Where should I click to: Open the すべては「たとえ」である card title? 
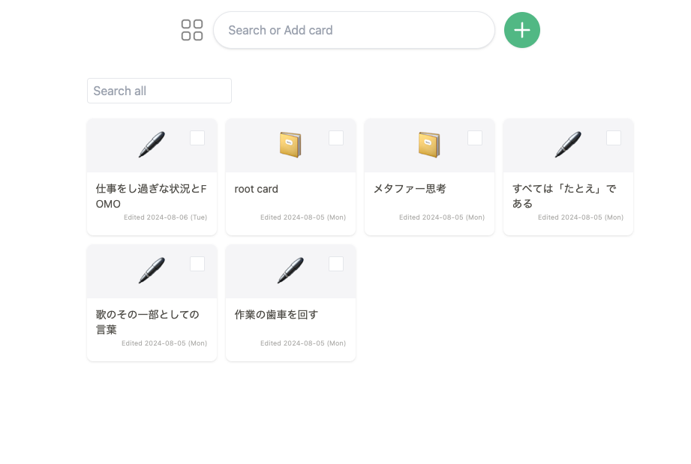(x=564, y=196)
